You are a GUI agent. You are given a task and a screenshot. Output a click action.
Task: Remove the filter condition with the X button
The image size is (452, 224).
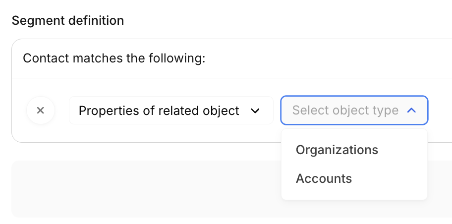[x=41, y=110]
